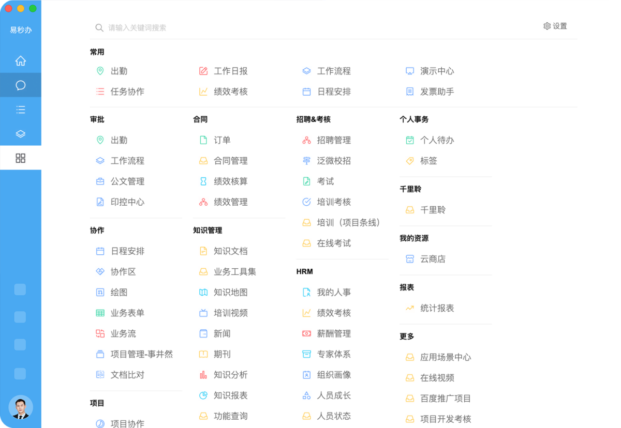
Task: Open 工作日报 to write a daily report
Action: 230,71
